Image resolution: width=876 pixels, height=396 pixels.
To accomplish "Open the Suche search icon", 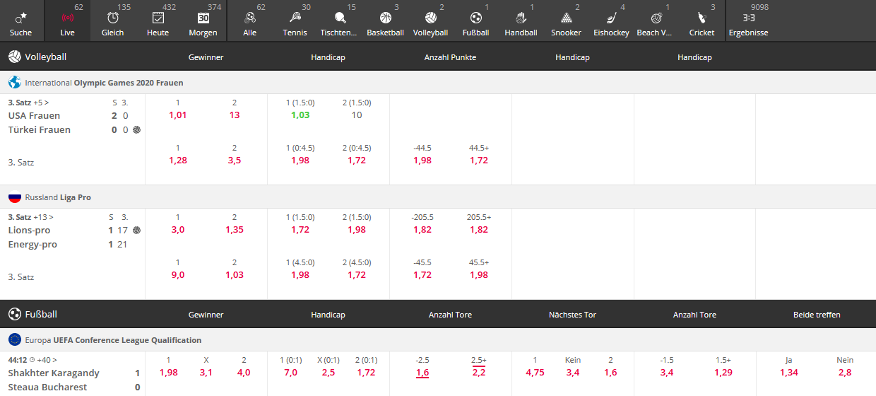I will pyautogui.click(x=20, y=18).
